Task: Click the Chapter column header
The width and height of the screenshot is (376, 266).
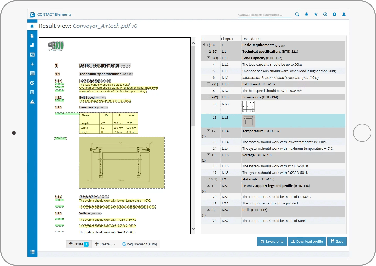Action: [227, 39]
